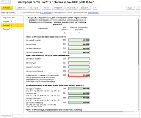Click the line 240 tax base field

[79, 88]
